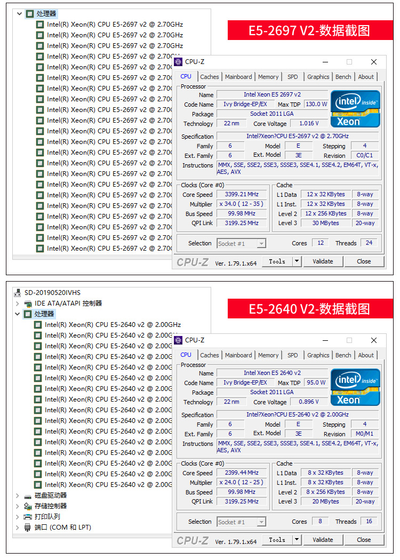The image size is (400, 560).
Task: Click the Tools button in E5-2697 CPU-Z window
Action: (x=277, y=261)
